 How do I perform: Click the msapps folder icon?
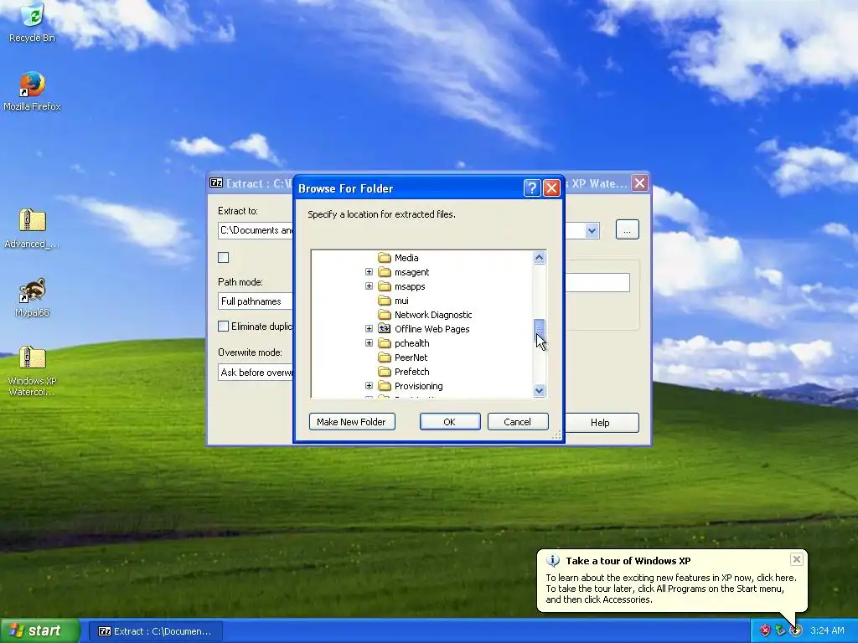tap(385, 286)
